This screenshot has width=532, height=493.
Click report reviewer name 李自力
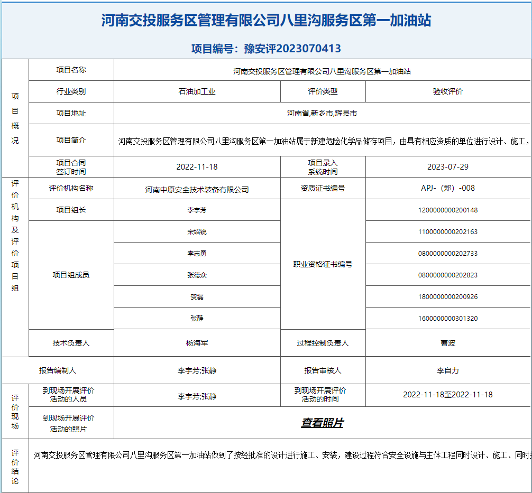(448, 371)
